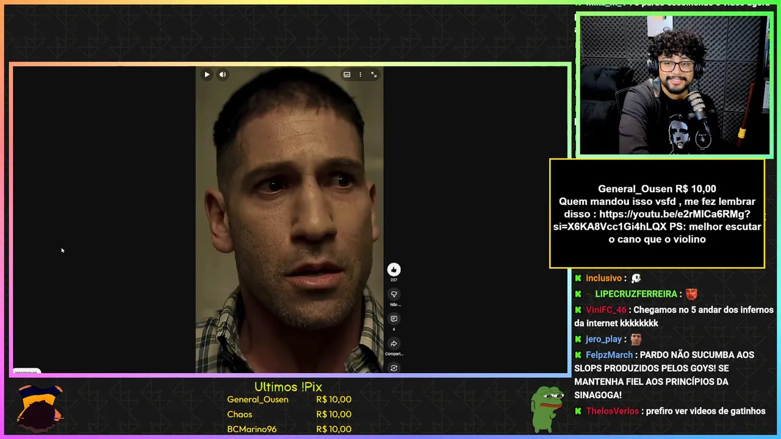Click chat username ViniFC_46

click(x=606, y=310)
